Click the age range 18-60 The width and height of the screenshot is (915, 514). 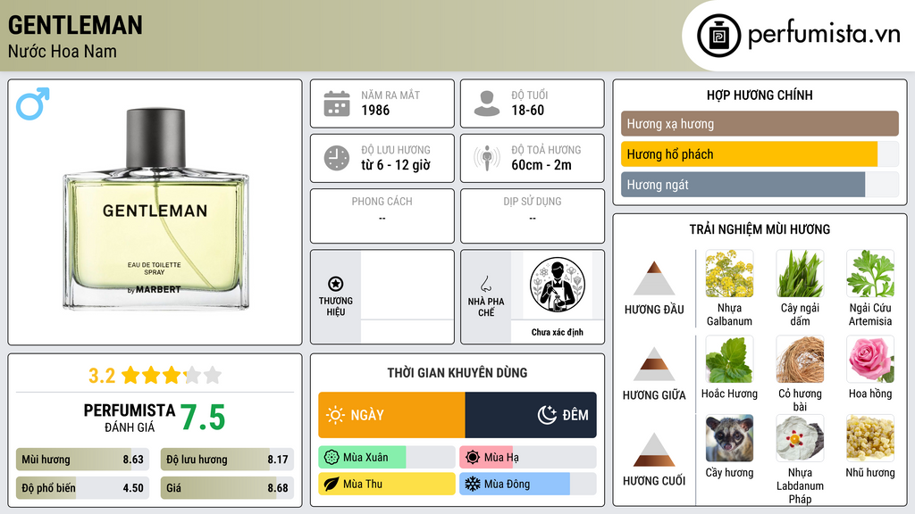click(527, 110)
